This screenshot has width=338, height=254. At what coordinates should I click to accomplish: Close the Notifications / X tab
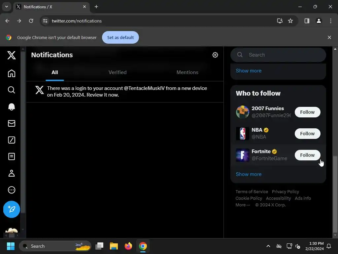(x=84, y=7)
